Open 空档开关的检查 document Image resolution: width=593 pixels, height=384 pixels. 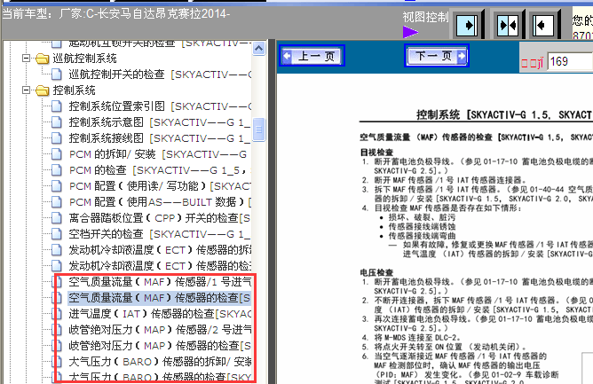click(160, 234)
